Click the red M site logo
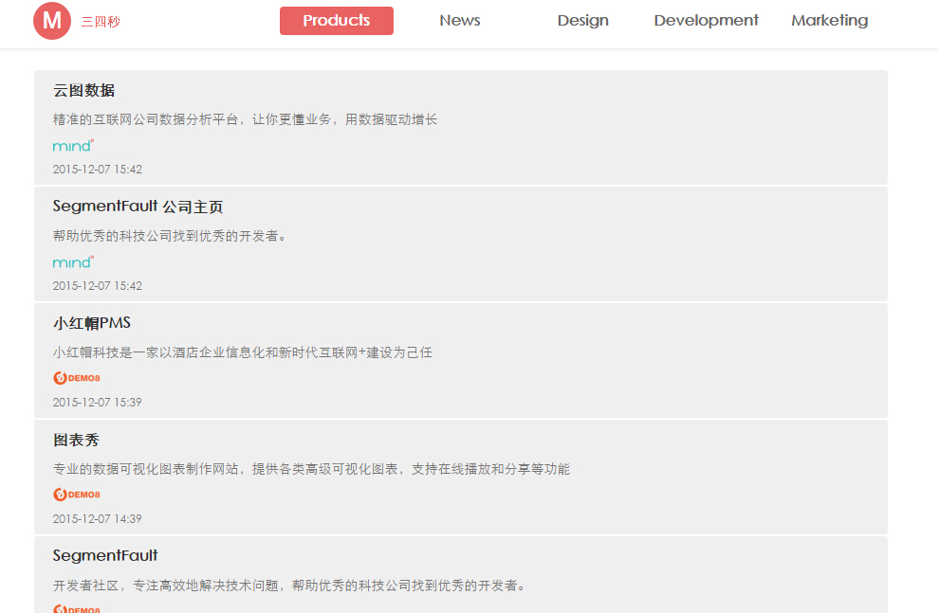Screen dimensions: 939x613 (x=52, y=21)
